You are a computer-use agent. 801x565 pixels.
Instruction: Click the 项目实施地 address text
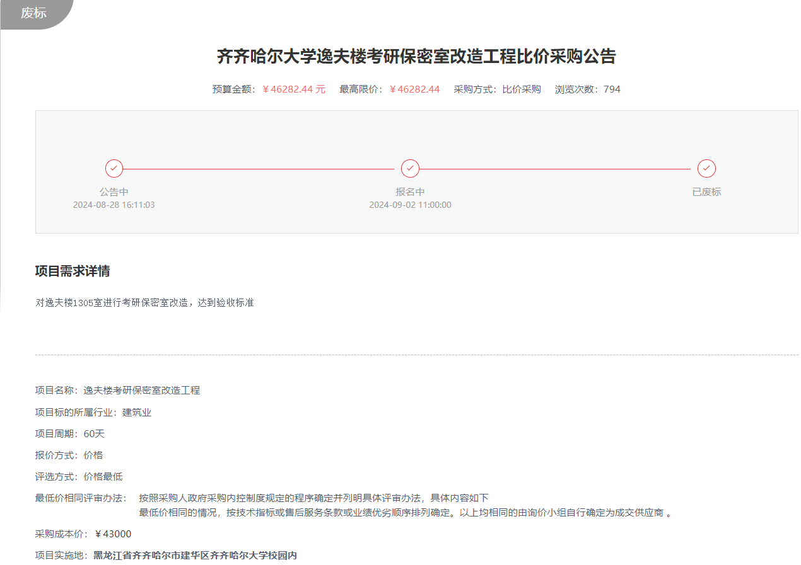coord(195,556)
